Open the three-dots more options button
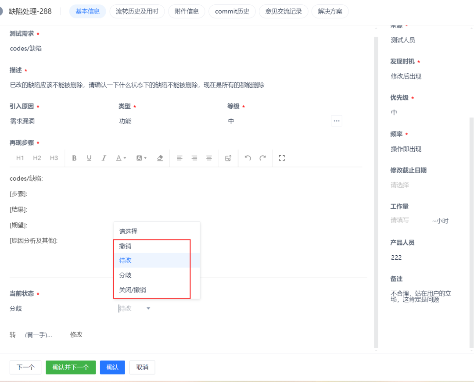 tap(337, 121)
